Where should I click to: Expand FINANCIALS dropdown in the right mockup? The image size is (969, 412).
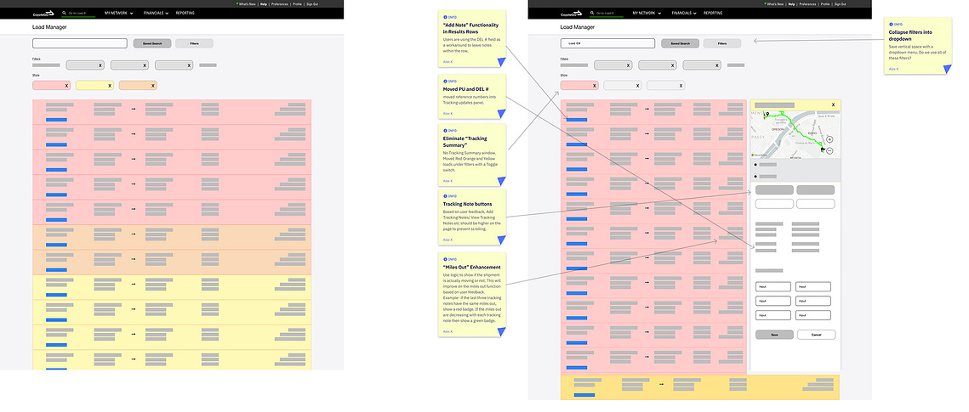pos(684,13)
